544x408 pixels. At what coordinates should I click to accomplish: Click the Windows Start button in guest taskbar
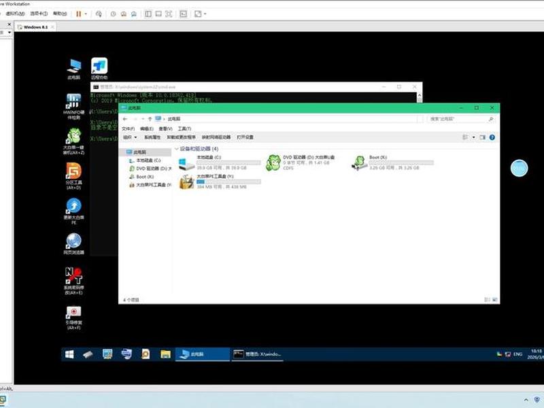[69, 354]
